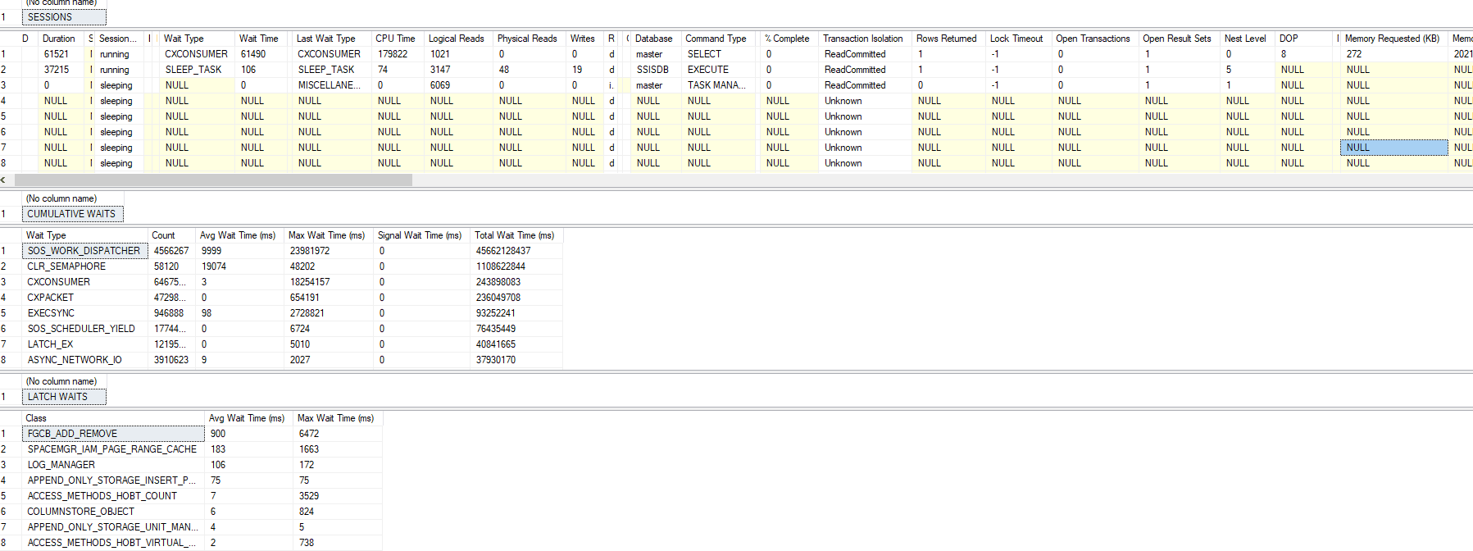The width and height of the screenshot is (1473, 551).
Task: Click the horizontal scrollbar thumb under the sessions grid
Action: [x=213, y=180]
